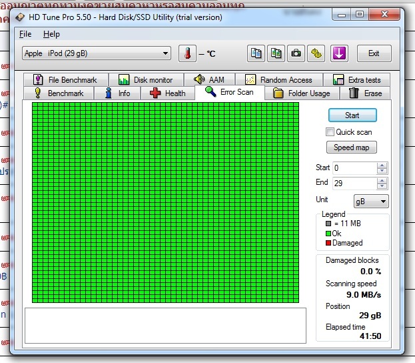Click the purple down-arrow save icon
Viewport: 415px width, 363px height.
(340, 53)
